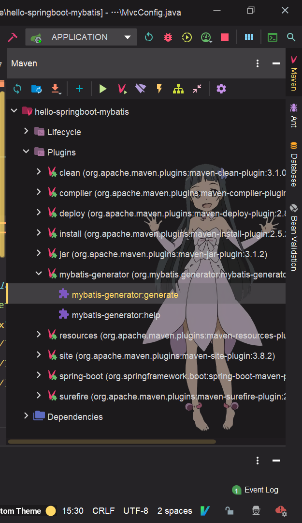Expand the site plugin node
Screen dimensions: 302x523
39,355
